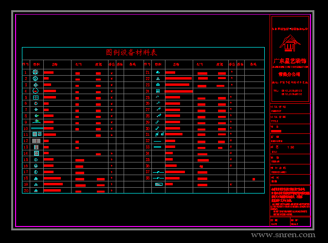Pick the legend symbol in row 22

pos(158,79)
